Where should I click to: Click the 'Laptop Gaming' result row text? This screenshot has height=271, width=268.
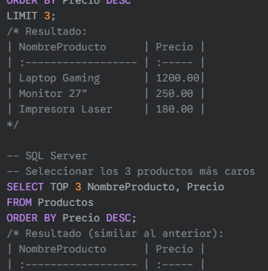tap(59, 78)
